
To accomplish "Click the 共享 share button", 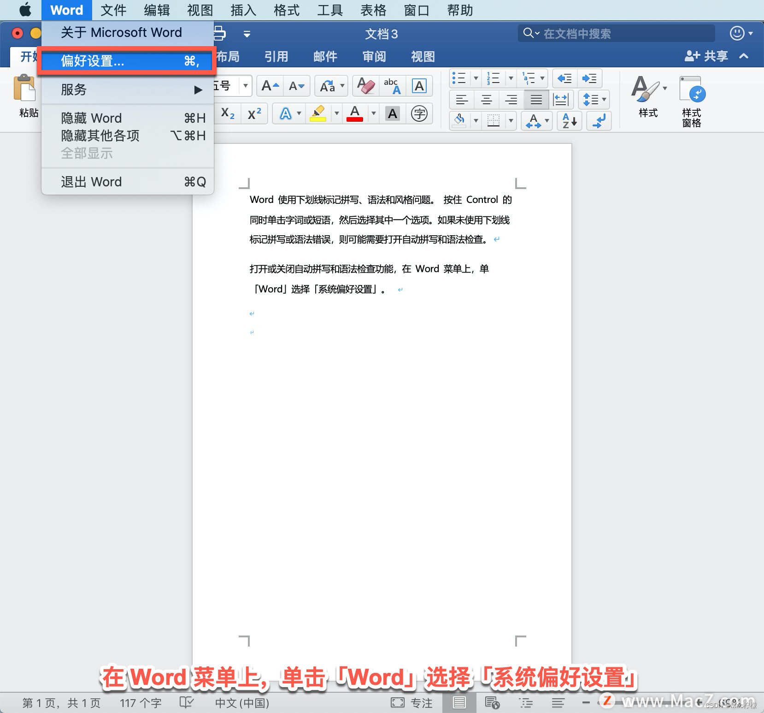I will (x=706, y=56).
